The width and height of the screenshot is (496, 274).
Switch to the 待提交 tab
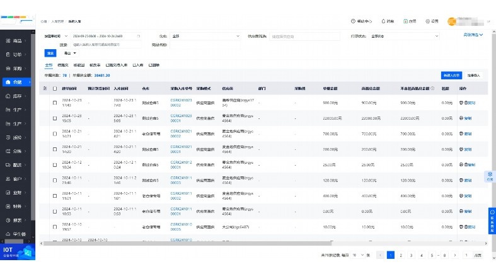click(x=62, y=65)
